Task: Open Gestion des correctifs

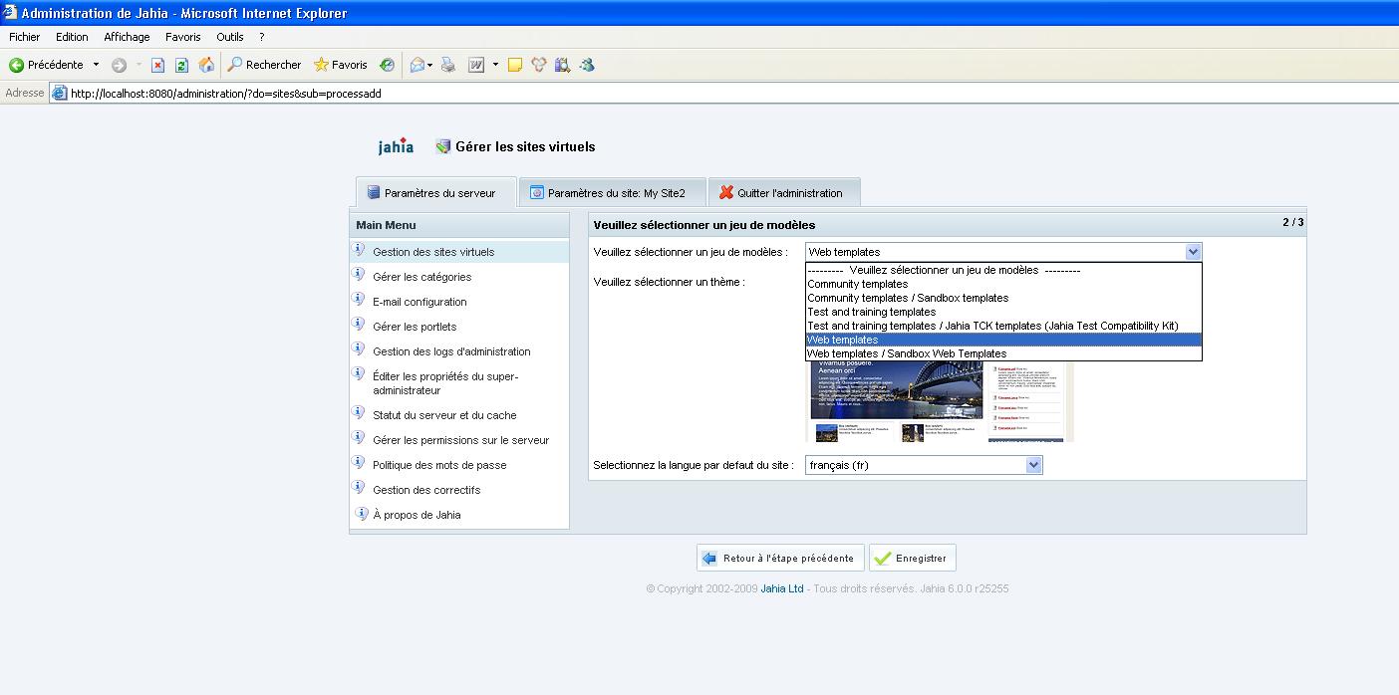Action: [x=426, y=490]
